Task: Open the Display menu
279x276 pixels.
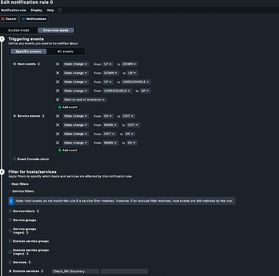Action: click(x=36, y=10)
